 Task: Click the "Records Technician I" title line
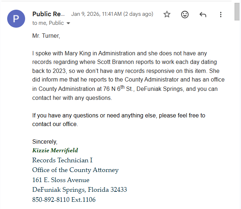pyautogui.click(x=62, y=160)
